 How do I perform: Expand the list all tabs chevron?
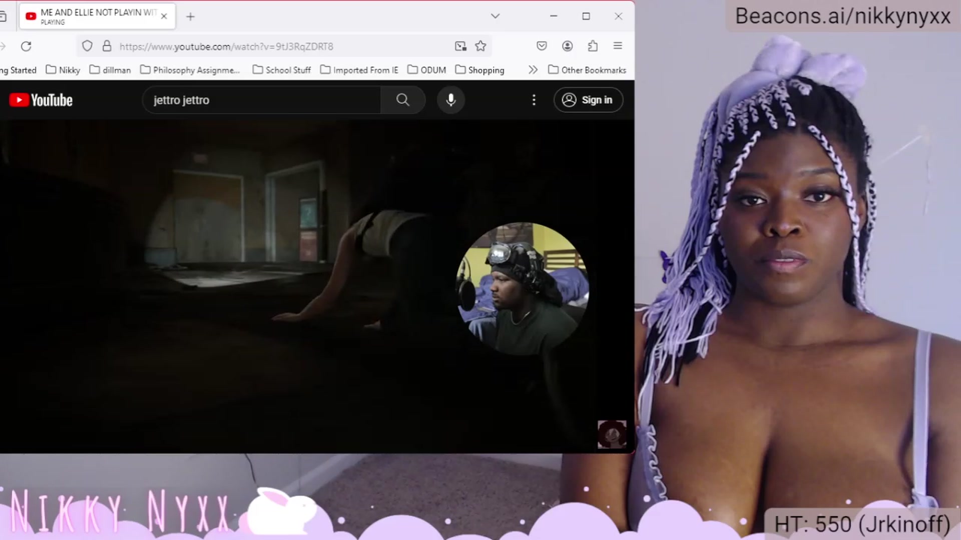tap(495, 16)
